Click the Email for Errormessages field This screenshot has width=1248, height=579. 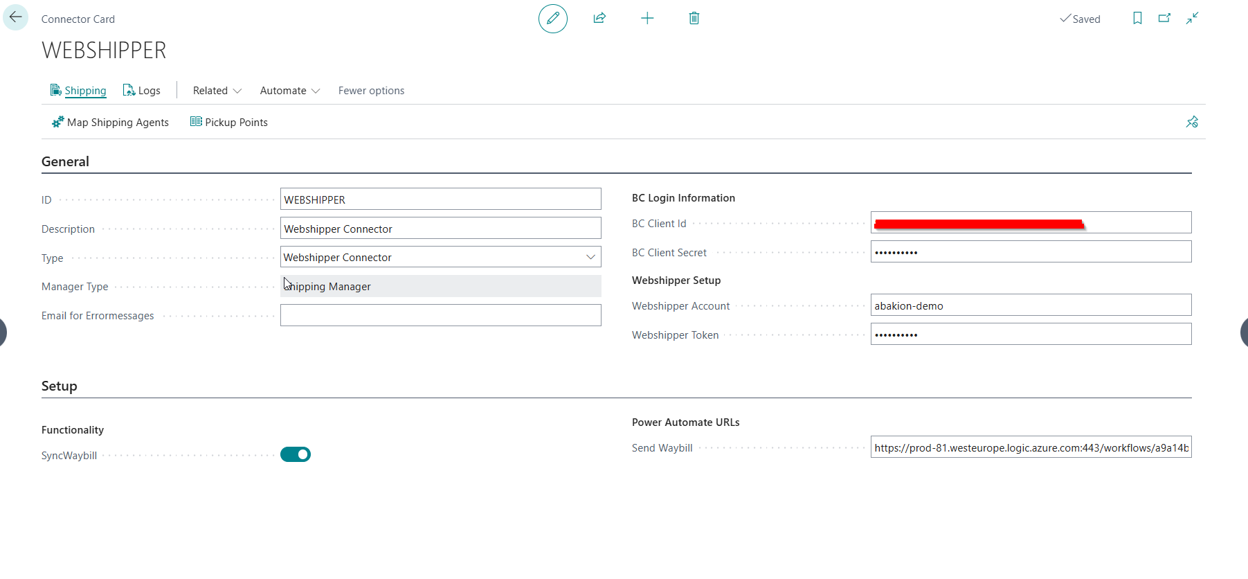[x=440, y=316]
